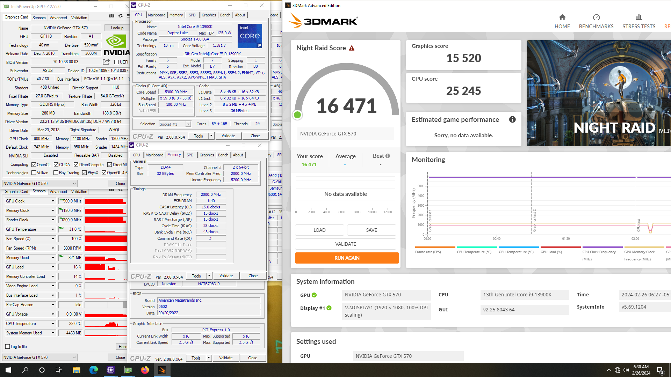
Task: Click the 3DMARK logo in the header
Action: tap(323, 21)
